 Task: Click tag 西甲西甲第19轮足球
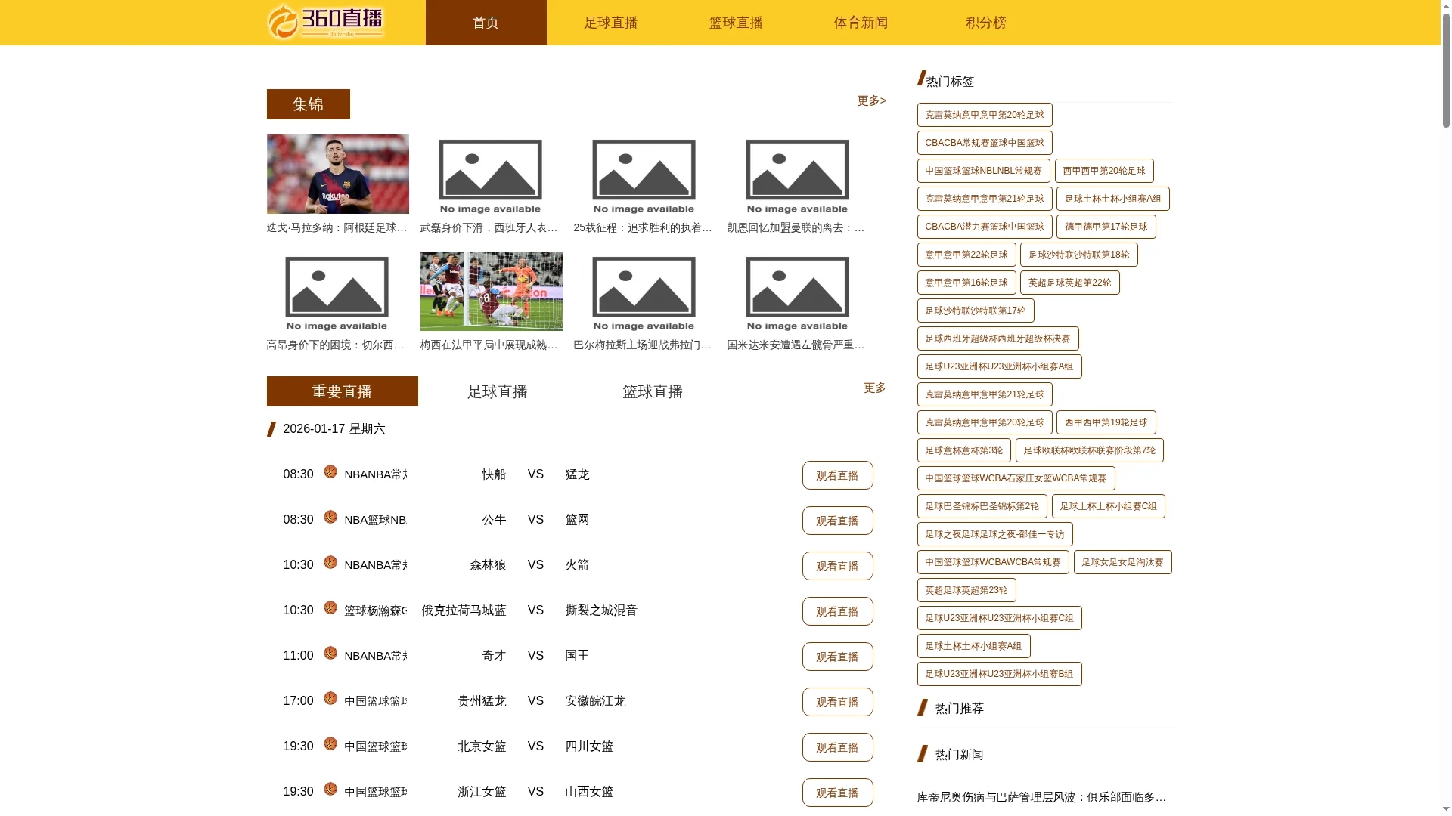point(1106,422)
